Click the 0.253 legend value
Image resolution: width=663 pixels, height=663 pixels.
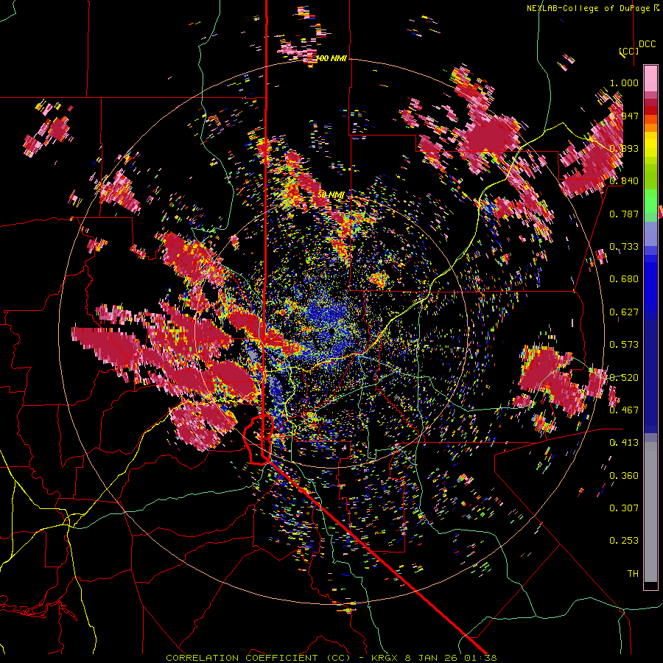624,541
